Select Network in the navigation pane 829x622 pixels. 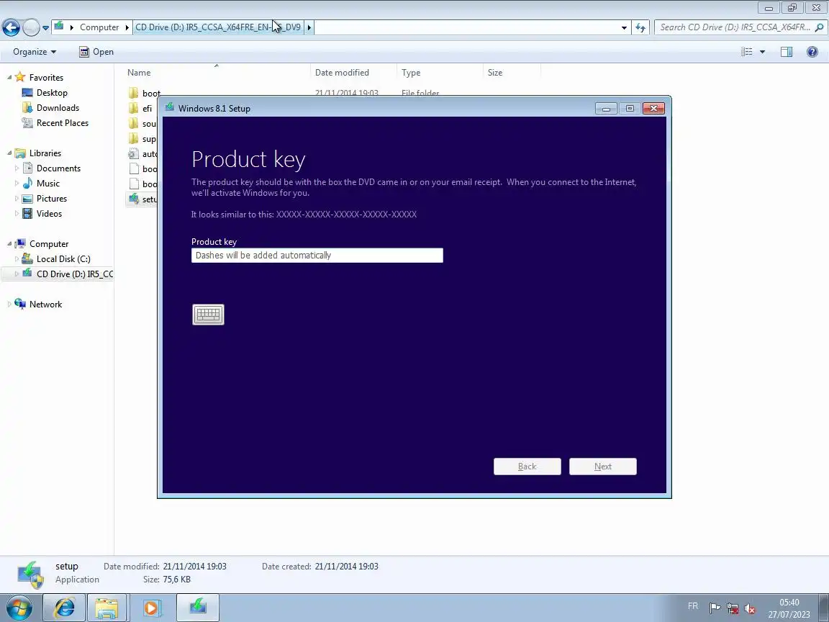[45, 304]
